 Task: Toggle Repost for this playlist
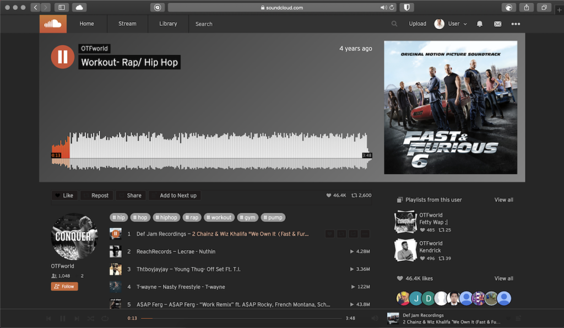coord(96,195)
